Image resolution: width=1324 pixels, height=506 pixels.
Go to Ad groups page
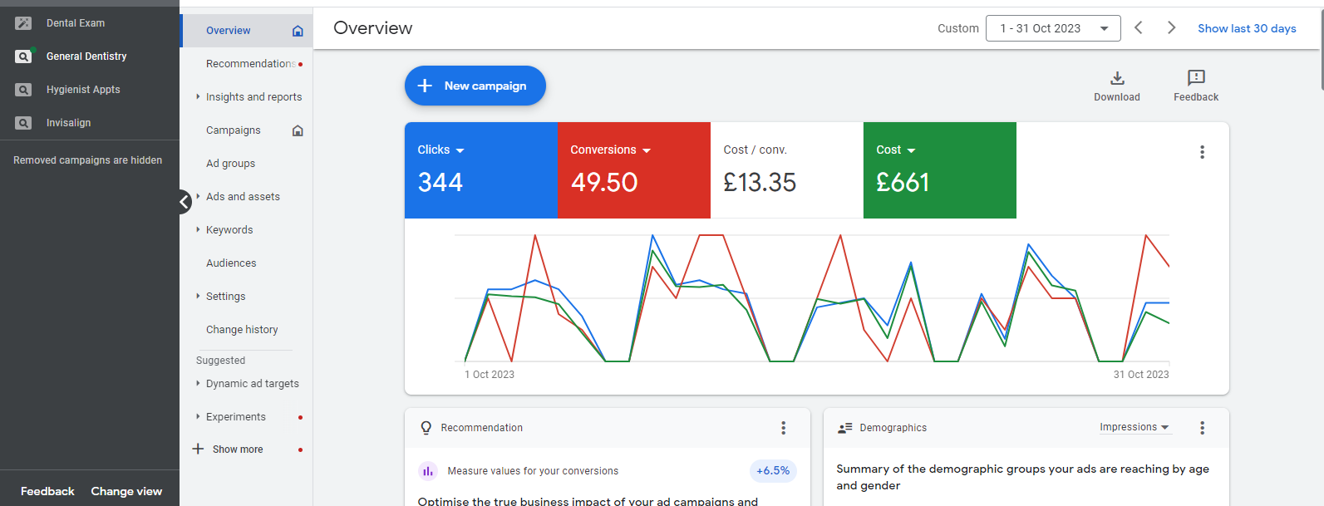(x=230, y=164)
